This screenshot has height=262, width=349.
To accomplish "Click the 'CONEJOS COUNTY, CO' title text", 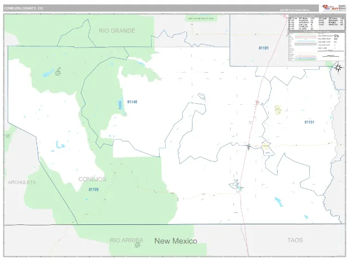I will (23, 8).
